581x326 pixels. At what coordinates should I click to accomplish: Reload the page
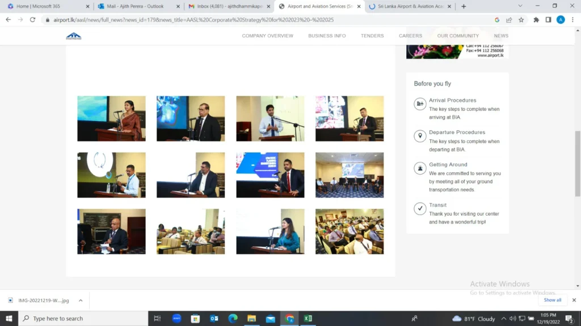[x=32, y=20]
